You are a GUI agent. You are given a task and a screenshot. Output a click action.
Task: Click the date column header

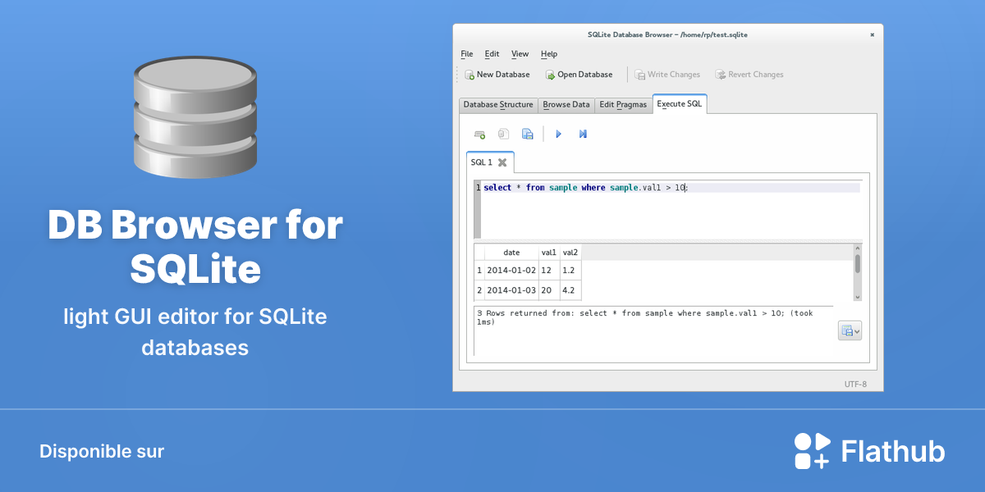[x=511, y=253]
